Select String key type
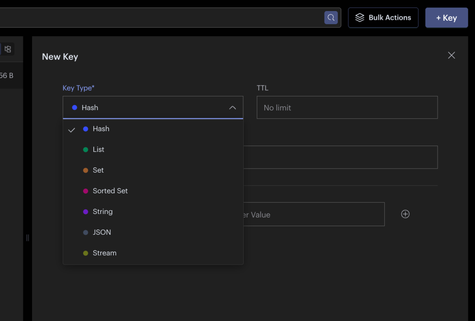This screenshot has width=475, height=321. pos(153,211)
